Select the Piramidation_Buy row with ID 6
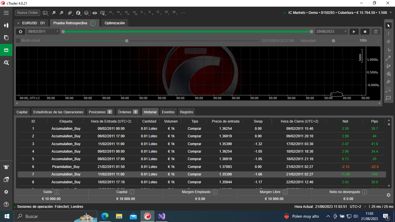 pyautogui.click(x=202, y=167)
